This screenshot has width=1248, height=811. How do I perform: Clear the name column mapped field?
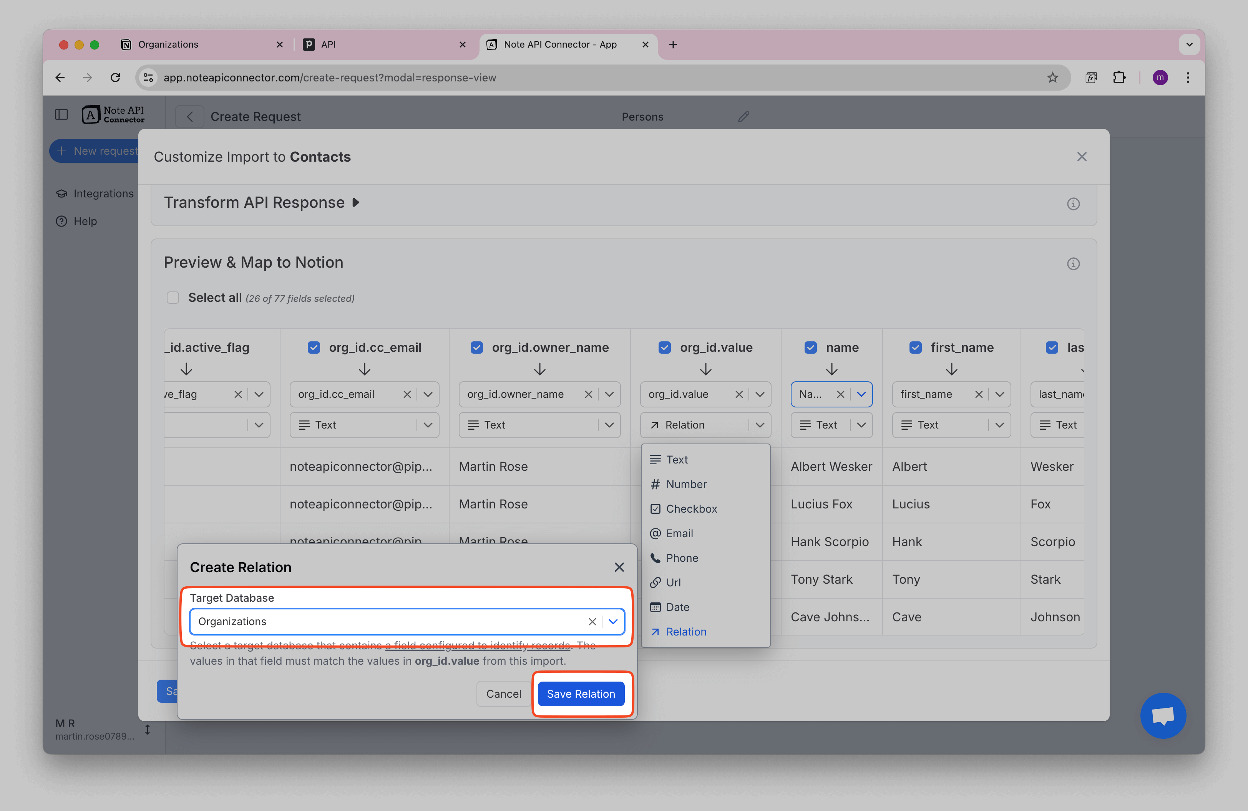click(841, 394)
